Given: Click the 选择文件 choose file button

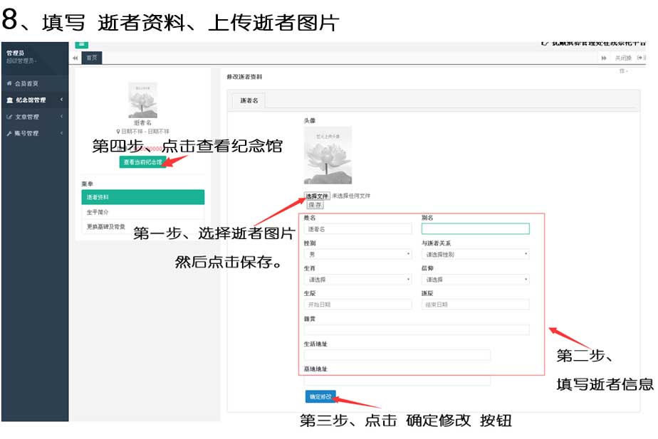Looking at the screenshot, I should coord(317,196).
